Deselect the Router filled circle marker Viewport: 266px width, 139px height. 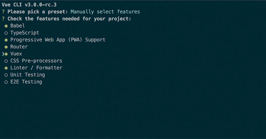coord(6,47)
